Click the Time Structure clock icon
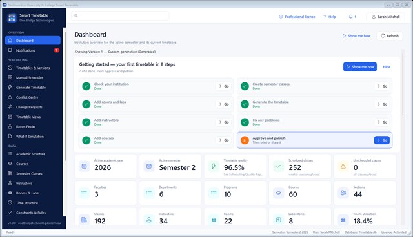The height and width of the screenshot is (237, 413). coord(10,203)
